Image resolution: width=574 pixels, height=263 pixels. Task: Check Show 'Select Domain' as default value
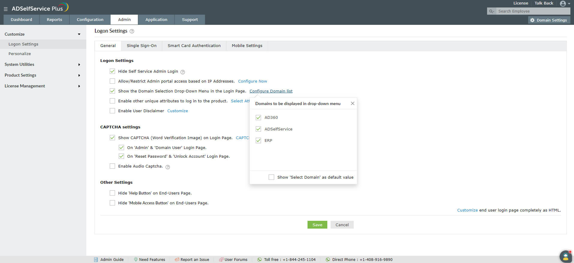pyautogui.click(x=272, y=177)
